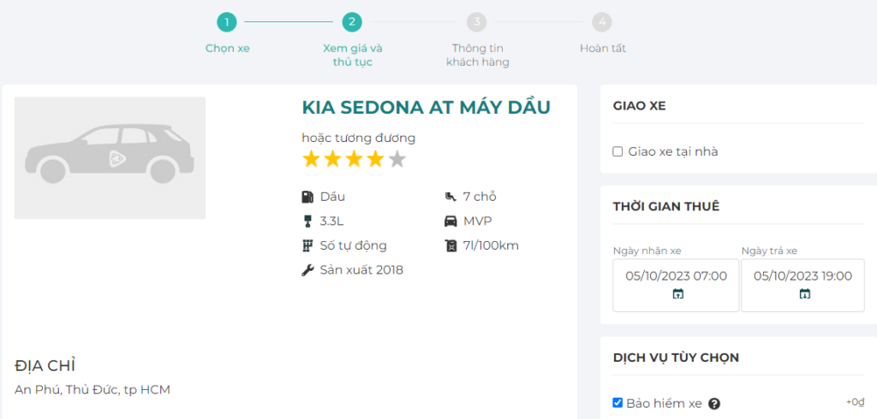Screen dimensions: 877x419
Task: Click the fourth star in the rating
Action: pos(375,159)
